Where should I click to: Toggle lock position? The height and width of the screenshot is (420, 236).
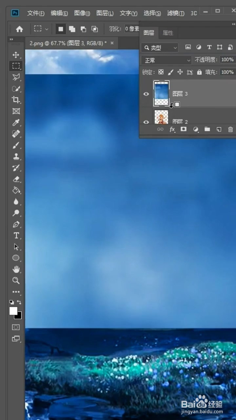click(x=180, y=72)
